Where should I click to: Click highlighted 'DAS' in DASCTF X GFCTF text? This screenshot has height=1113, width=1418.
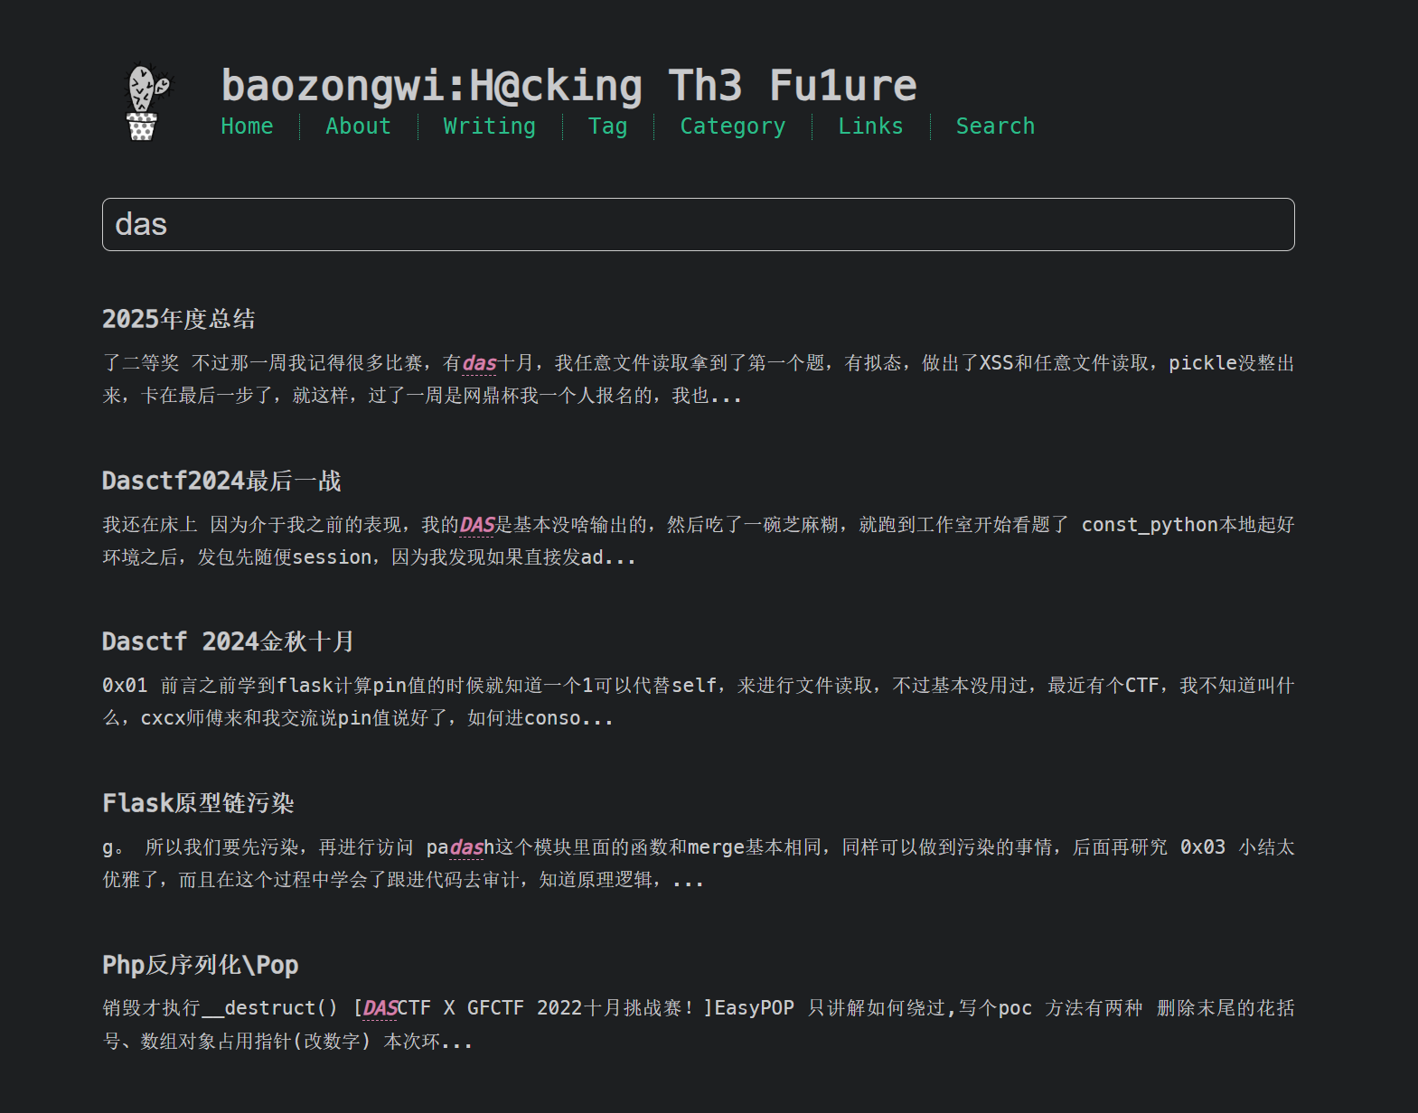coord(380,1008)
